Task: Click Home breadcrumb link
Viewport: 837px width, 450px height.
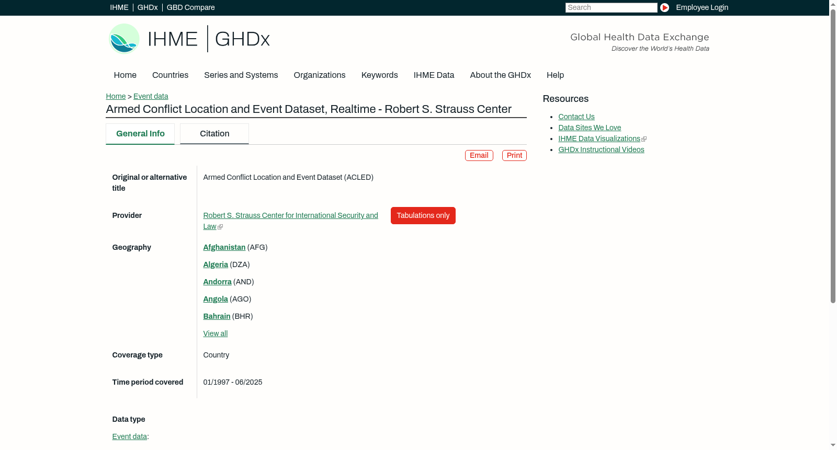Action: click(x=116, y=96)
